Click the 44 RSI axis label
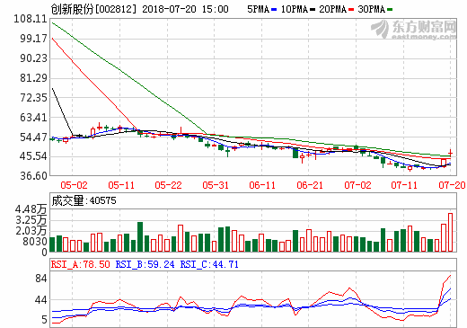The width and height of the screenshot is (467, 328). tap(41, 300)
